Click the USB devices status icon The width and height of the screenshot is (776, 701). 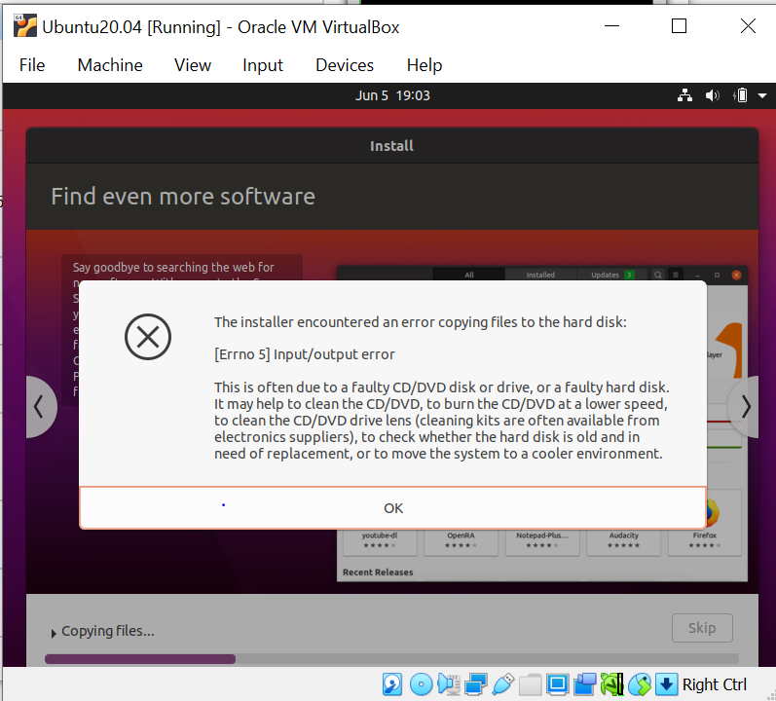[503, 684]
